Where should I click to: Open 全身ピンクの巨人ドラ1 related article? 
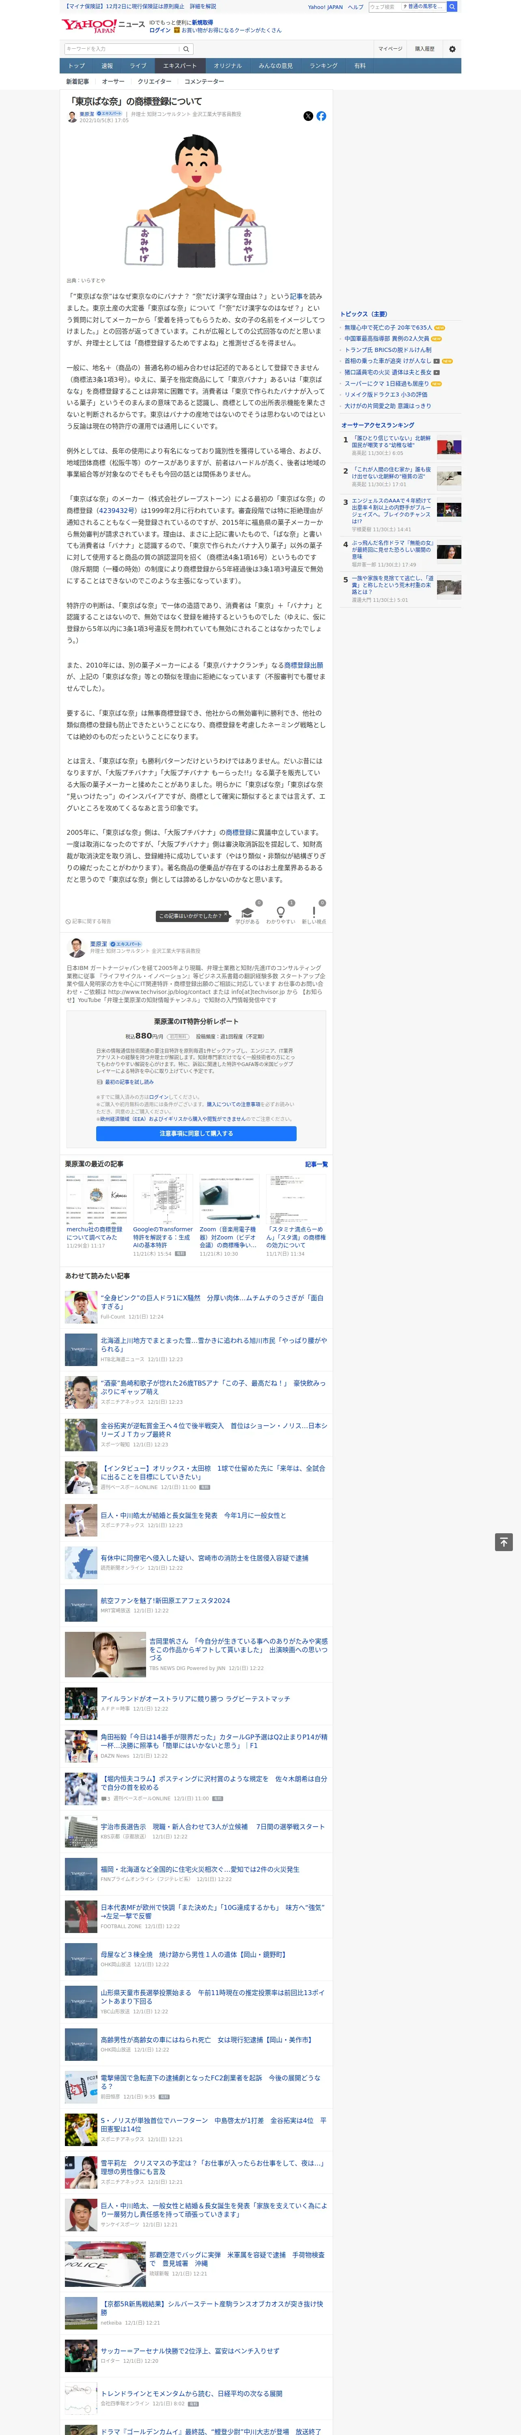[212, 1303]
